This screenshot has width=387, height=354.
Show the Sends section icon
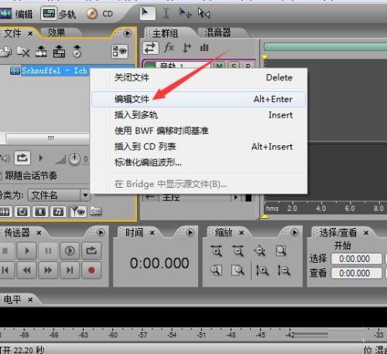point(187,48)
